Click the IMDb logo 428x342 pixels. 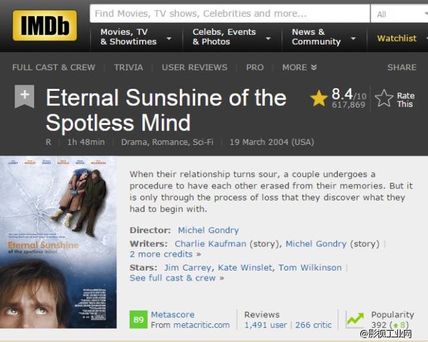(45, 25)
